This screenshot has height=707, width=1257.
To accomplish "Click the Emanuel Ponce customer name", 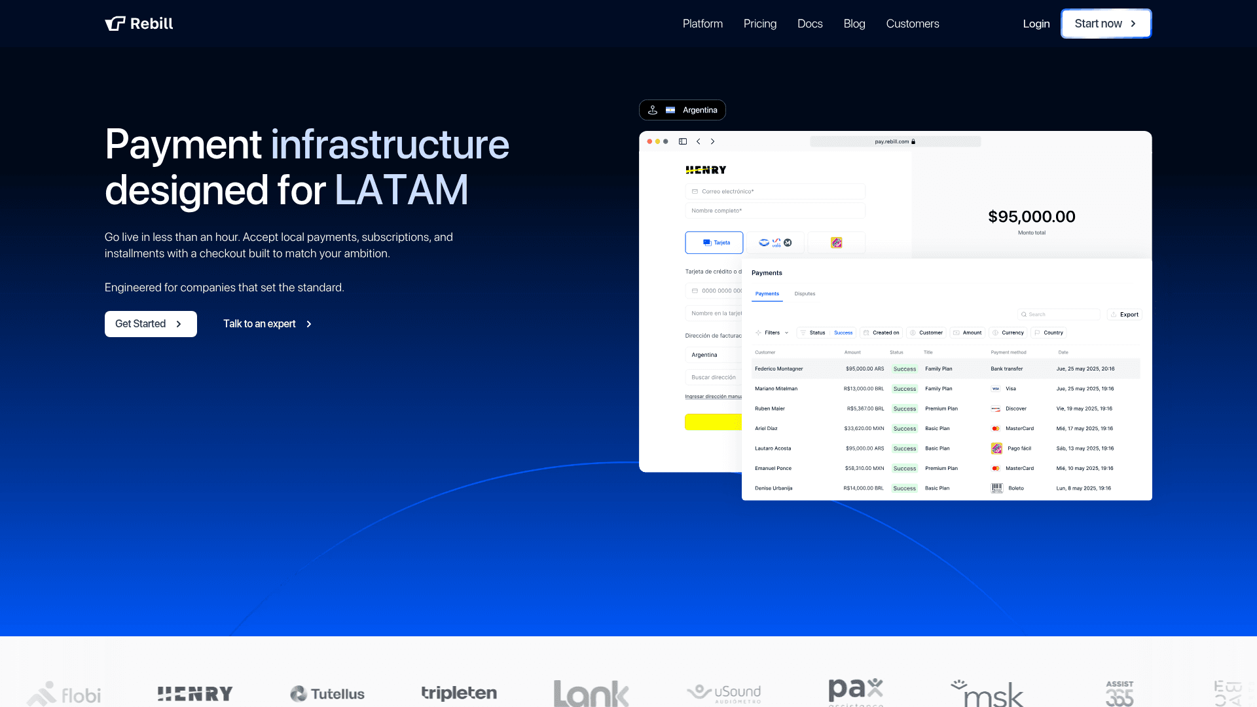I will 773,469.
